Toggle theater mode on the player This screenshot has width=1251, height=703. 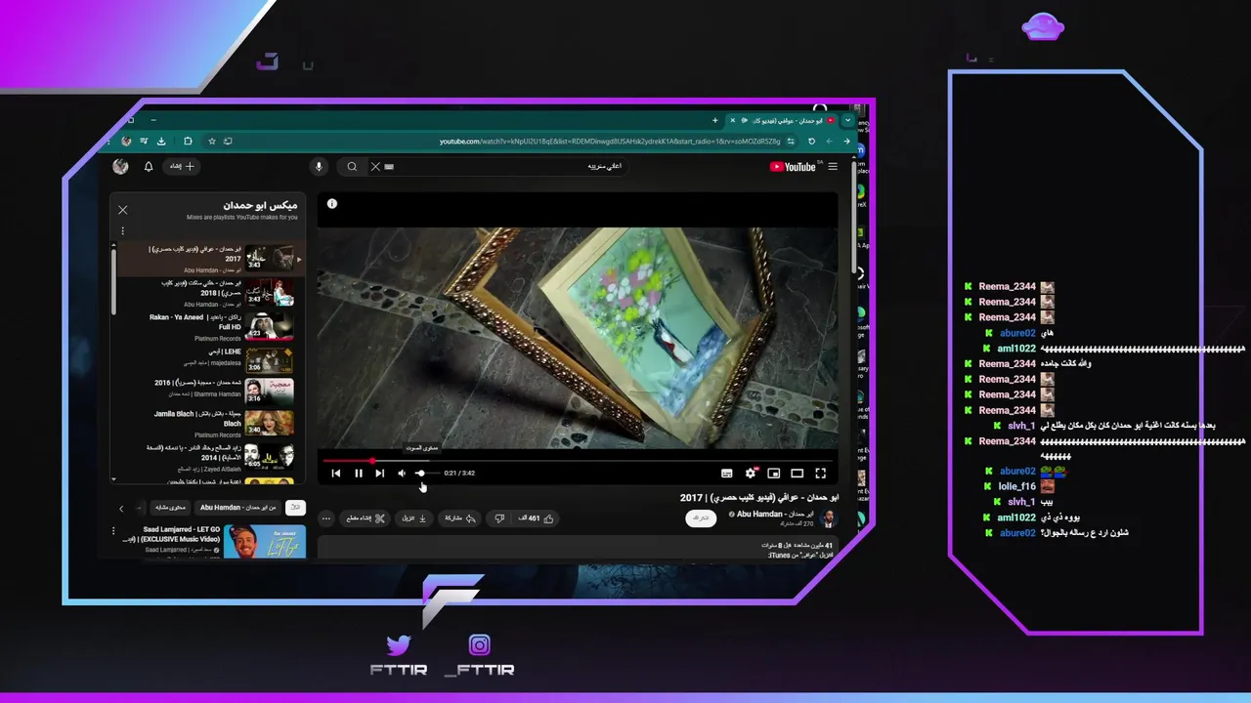click(x=797, y=474)
